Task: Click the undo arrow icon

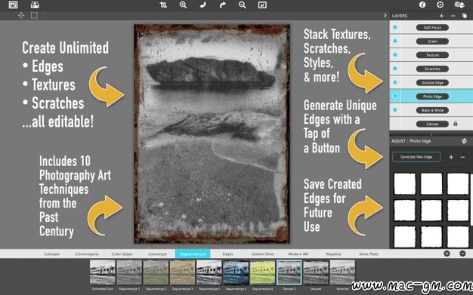Action: click(202, 5)
